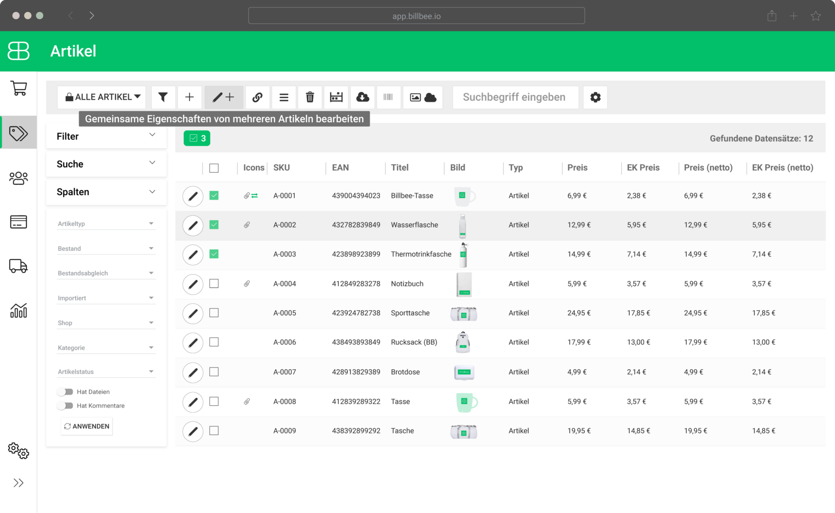Click the Preis column header
Image resolution: width=835 pixels, height=513 pixels.
click(x=577, y=168)
